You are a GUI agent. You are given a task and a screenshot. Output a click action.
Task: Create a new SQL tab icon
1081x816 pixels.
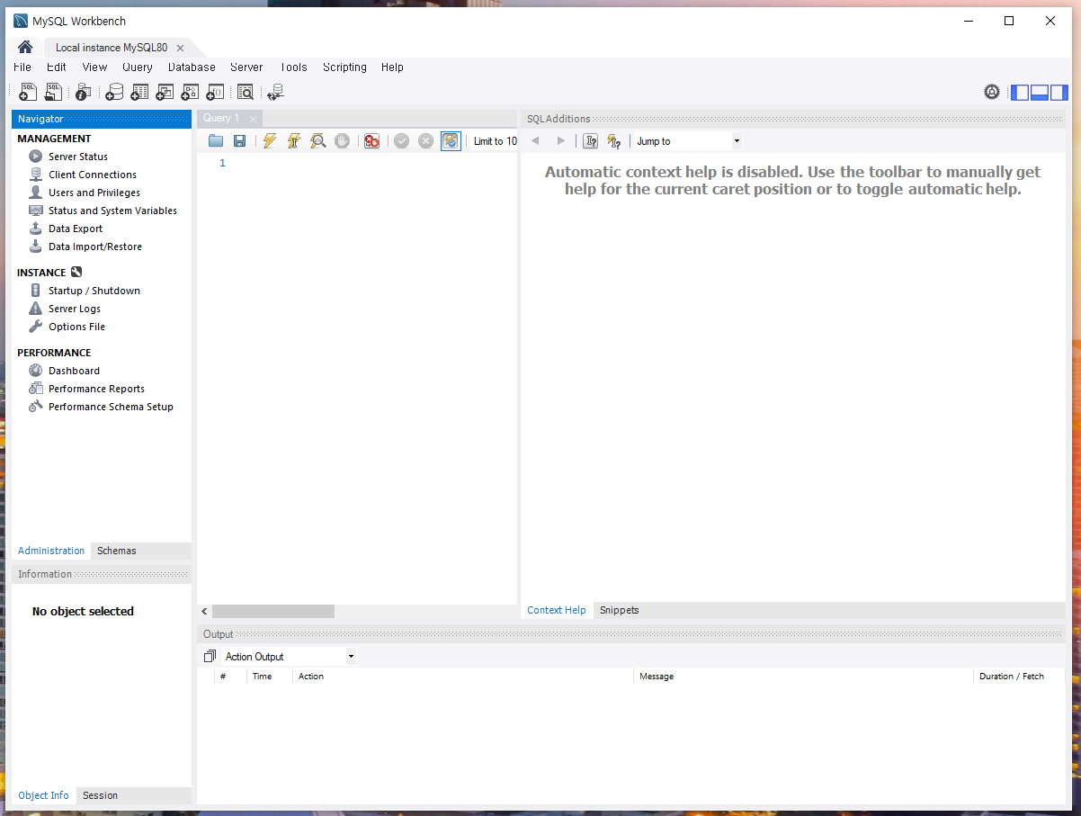click(x=28, y=91)
